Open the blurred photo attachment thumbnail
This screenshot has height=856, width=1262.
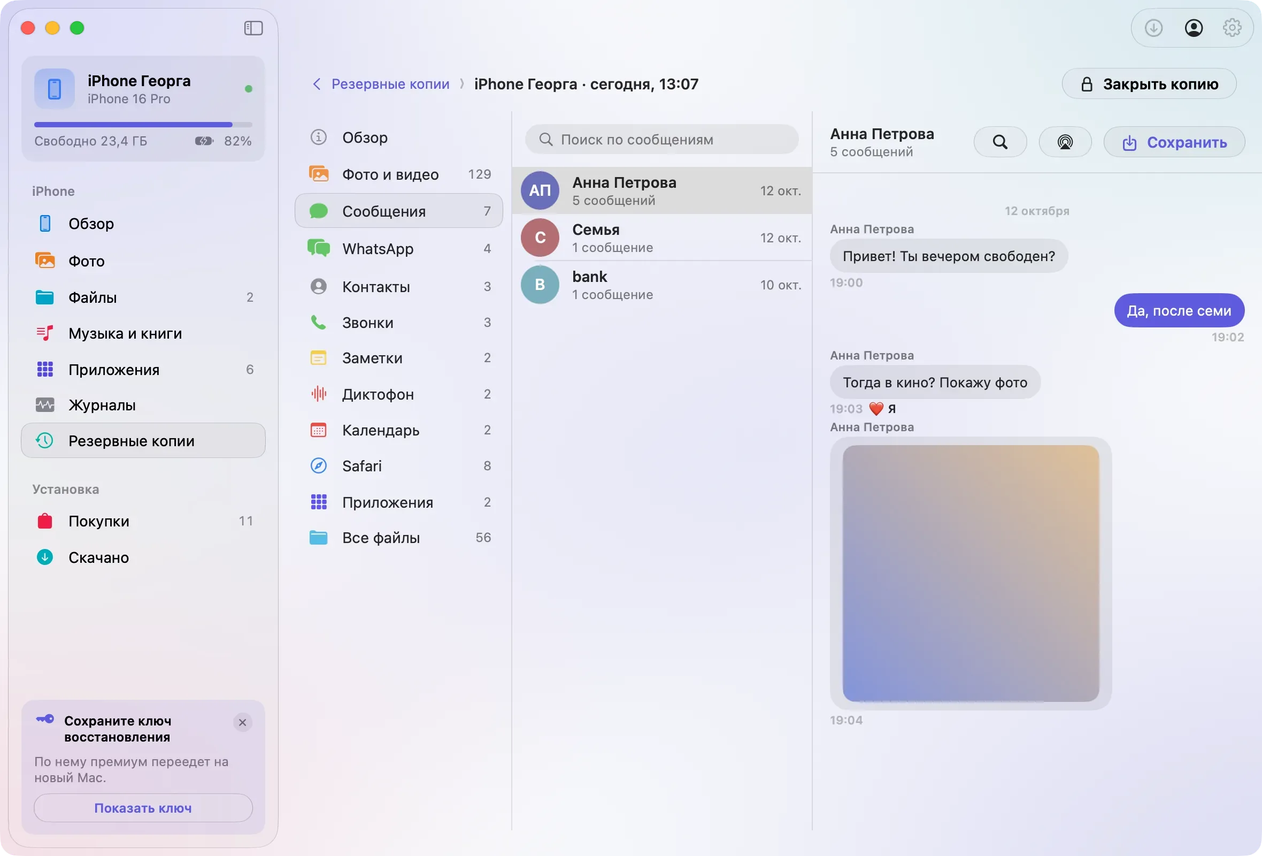point(971,573)
